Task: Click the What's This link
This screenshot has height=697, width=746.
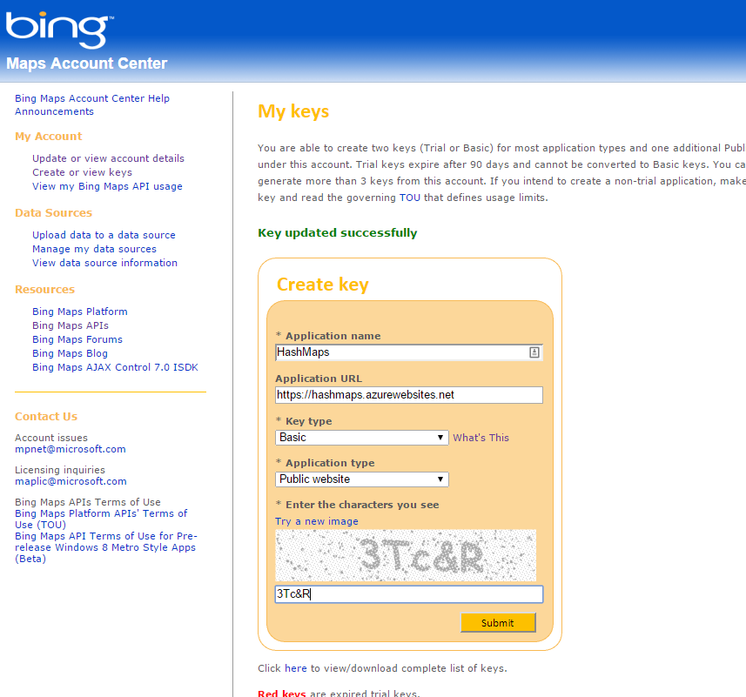Action: pos(481,438)
